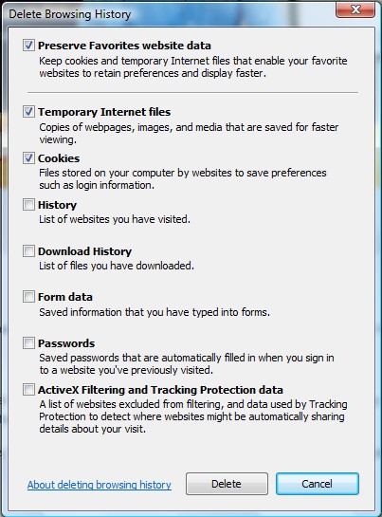Click the Delete button
Image resolution: width=382 pixels, height=517 pixels.
227,484
